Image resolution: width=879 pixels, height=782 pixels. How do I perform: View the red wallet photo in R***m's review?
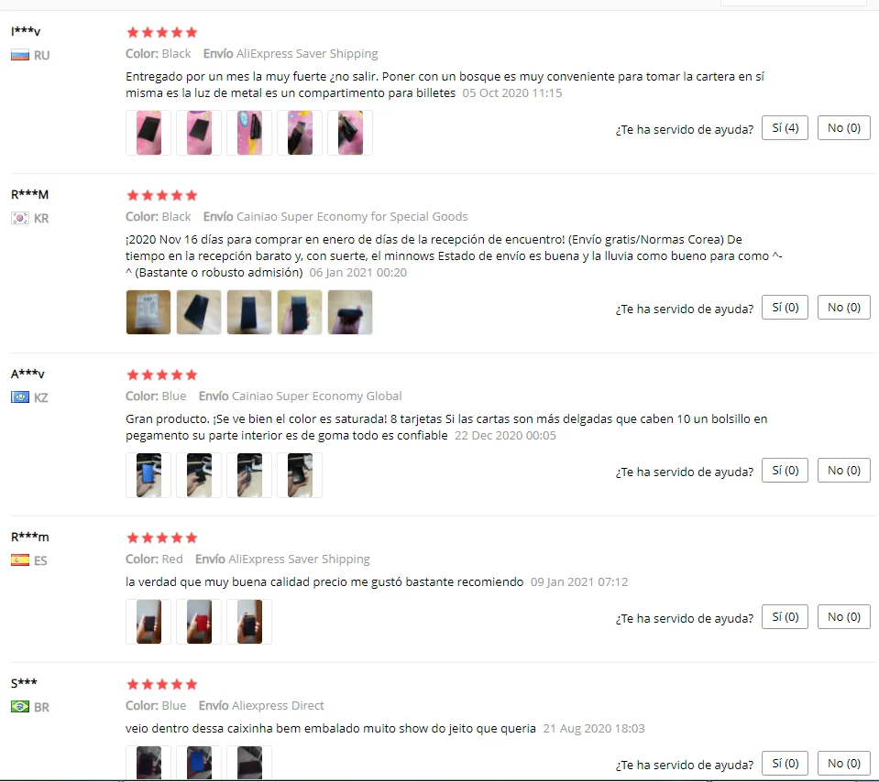pos(199,621)
